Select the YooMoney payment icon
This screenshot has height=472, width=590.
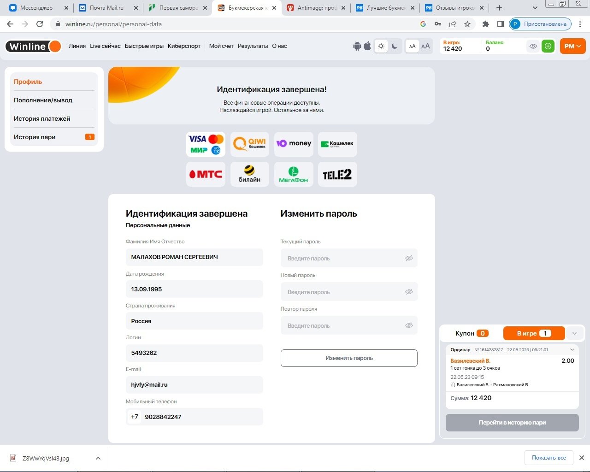click(294, 144)
